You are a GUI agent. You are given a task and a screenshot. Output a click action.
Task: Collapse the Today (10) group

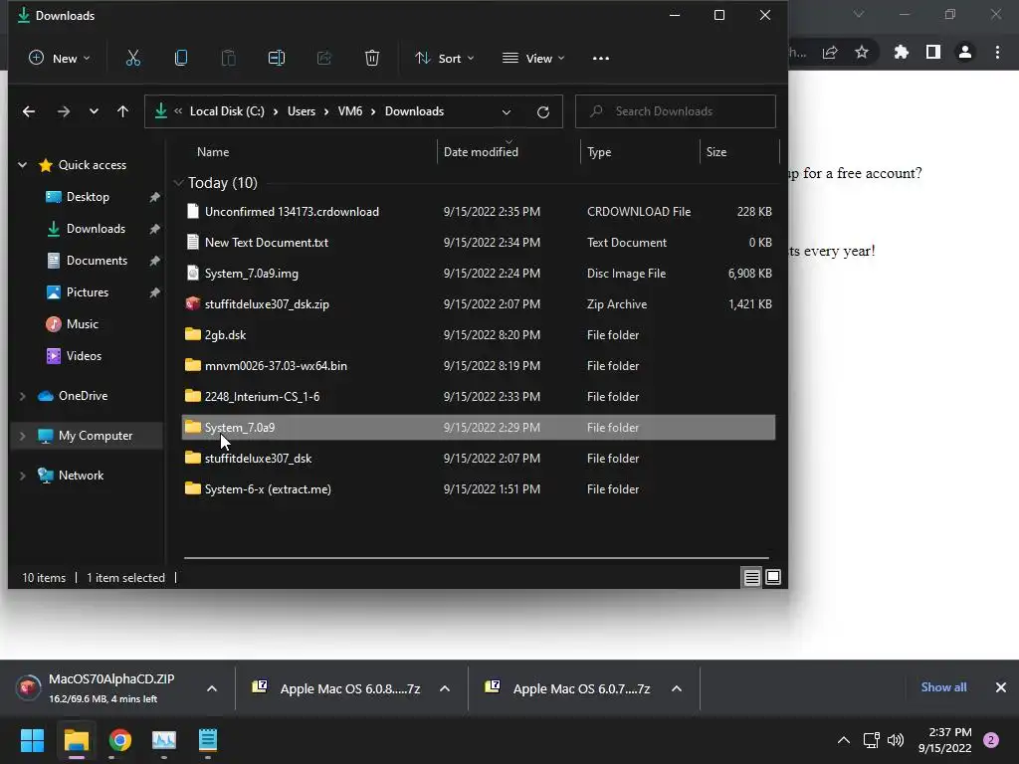point(179,183)
